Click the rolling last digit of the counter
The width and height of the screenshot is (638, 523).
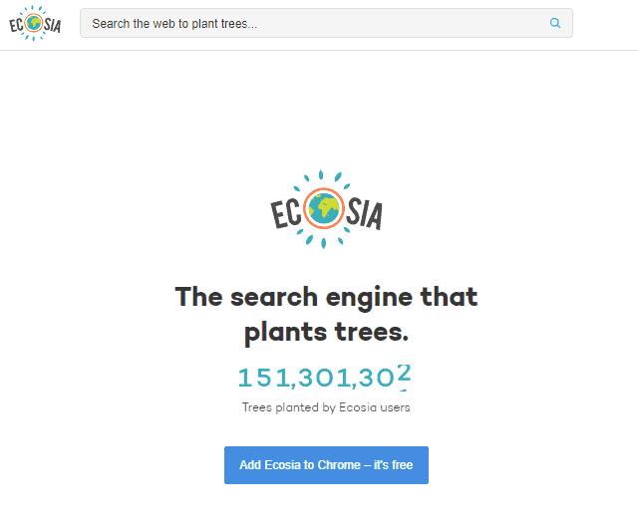(404, 374)
